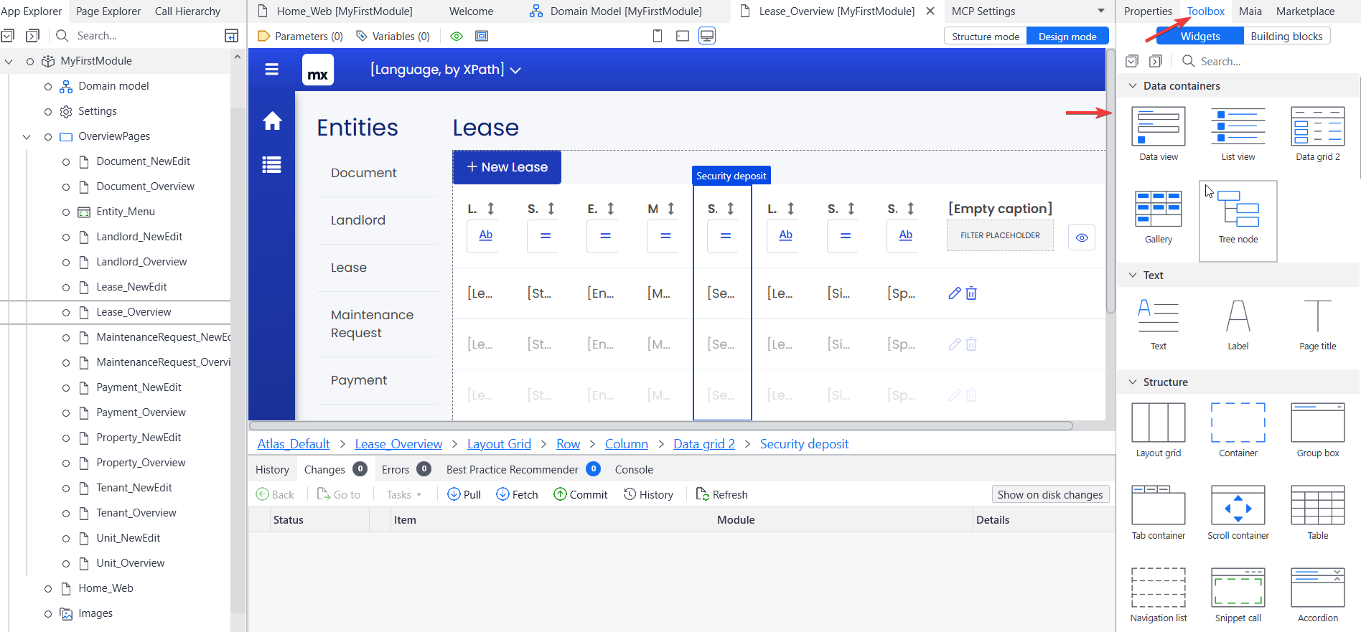The height and width of the screenshot is (632, 1361).
Task: Open the Tasks dropdown
Action: pyautogui.click(x=403, y=494)
